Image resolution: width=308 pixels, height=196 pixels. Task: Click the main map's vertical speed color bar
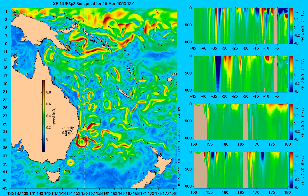(x=43, y=116)
